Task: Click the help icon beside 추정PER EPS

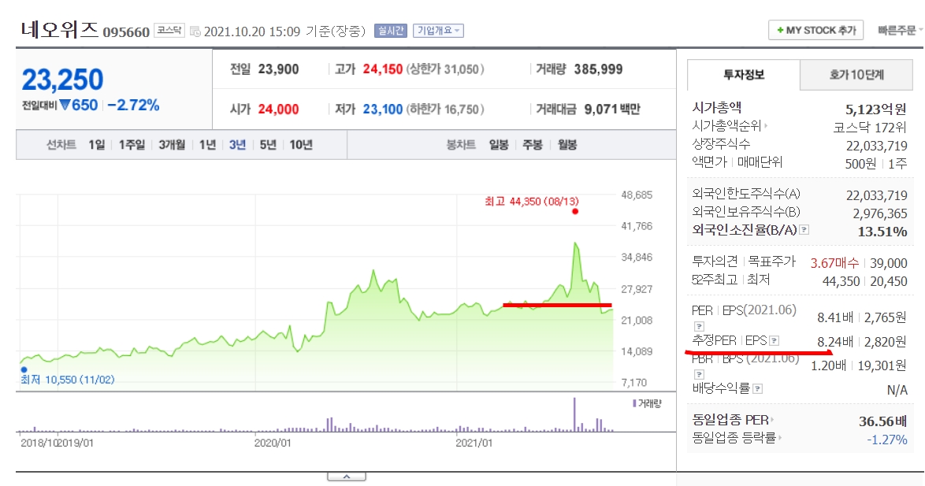Action: [775, 340]
